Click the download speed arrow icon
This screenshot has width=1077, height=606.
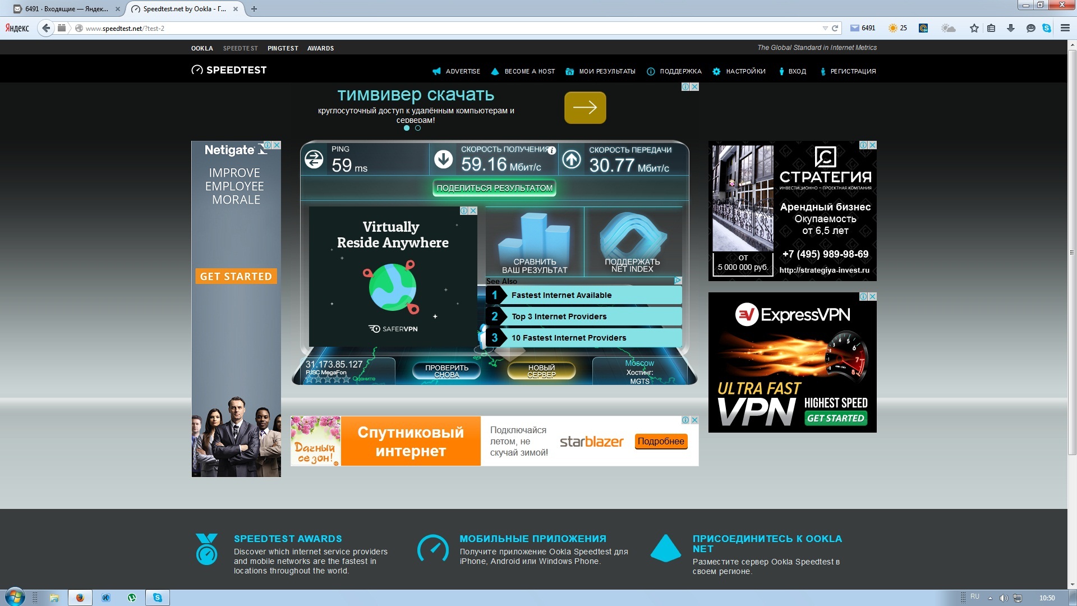coord(443,159)
